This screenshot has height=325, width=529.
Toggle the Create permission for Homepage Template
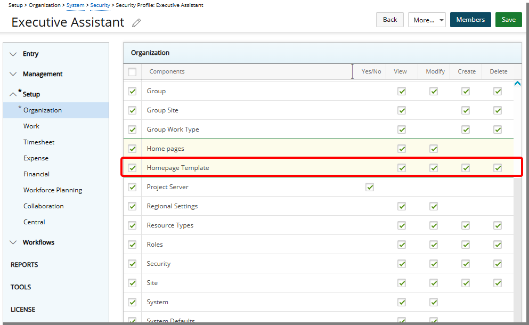pyautogui.click(x=466, y=168)
